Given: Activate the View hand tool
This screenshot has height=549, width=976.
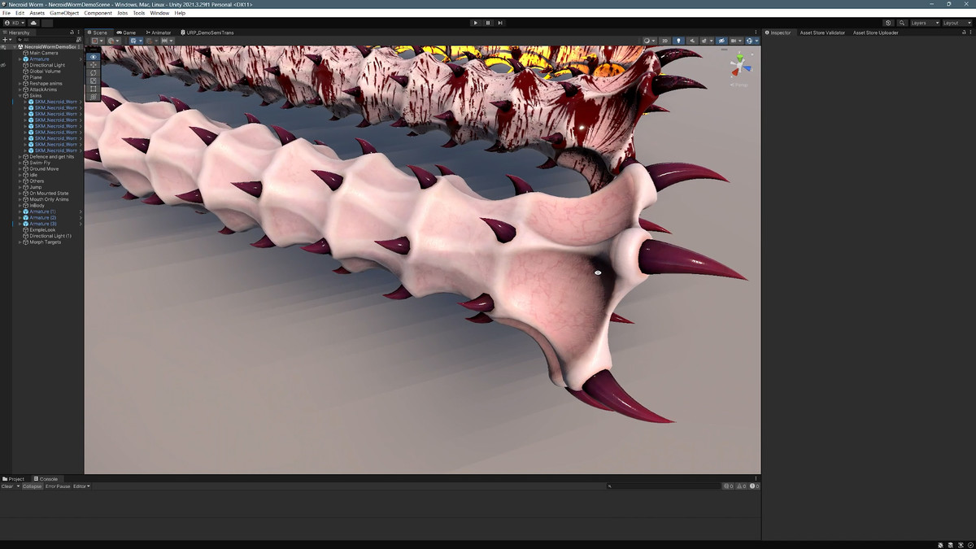Looking at the screenshot, I should 94,57.
